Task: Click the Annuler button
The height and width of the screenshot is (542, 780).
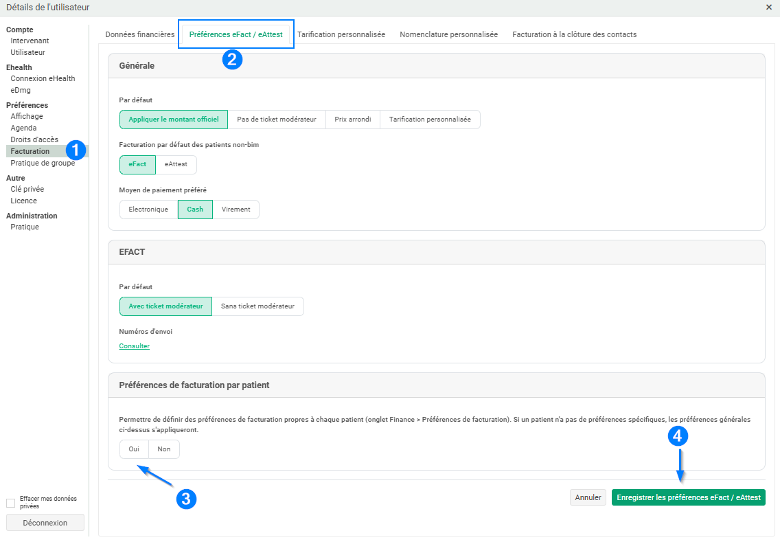Action: (x=588, y=497)
